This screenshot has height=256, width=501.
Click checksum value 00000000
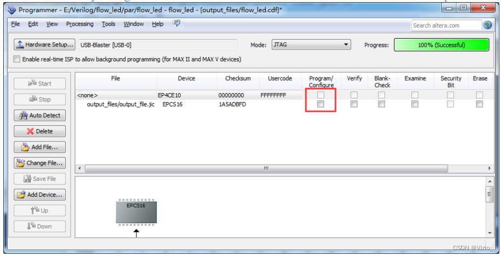231,95
